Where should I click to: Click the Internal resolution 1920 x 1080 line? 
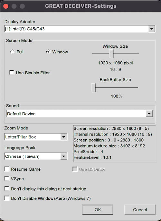coord(113,134)
